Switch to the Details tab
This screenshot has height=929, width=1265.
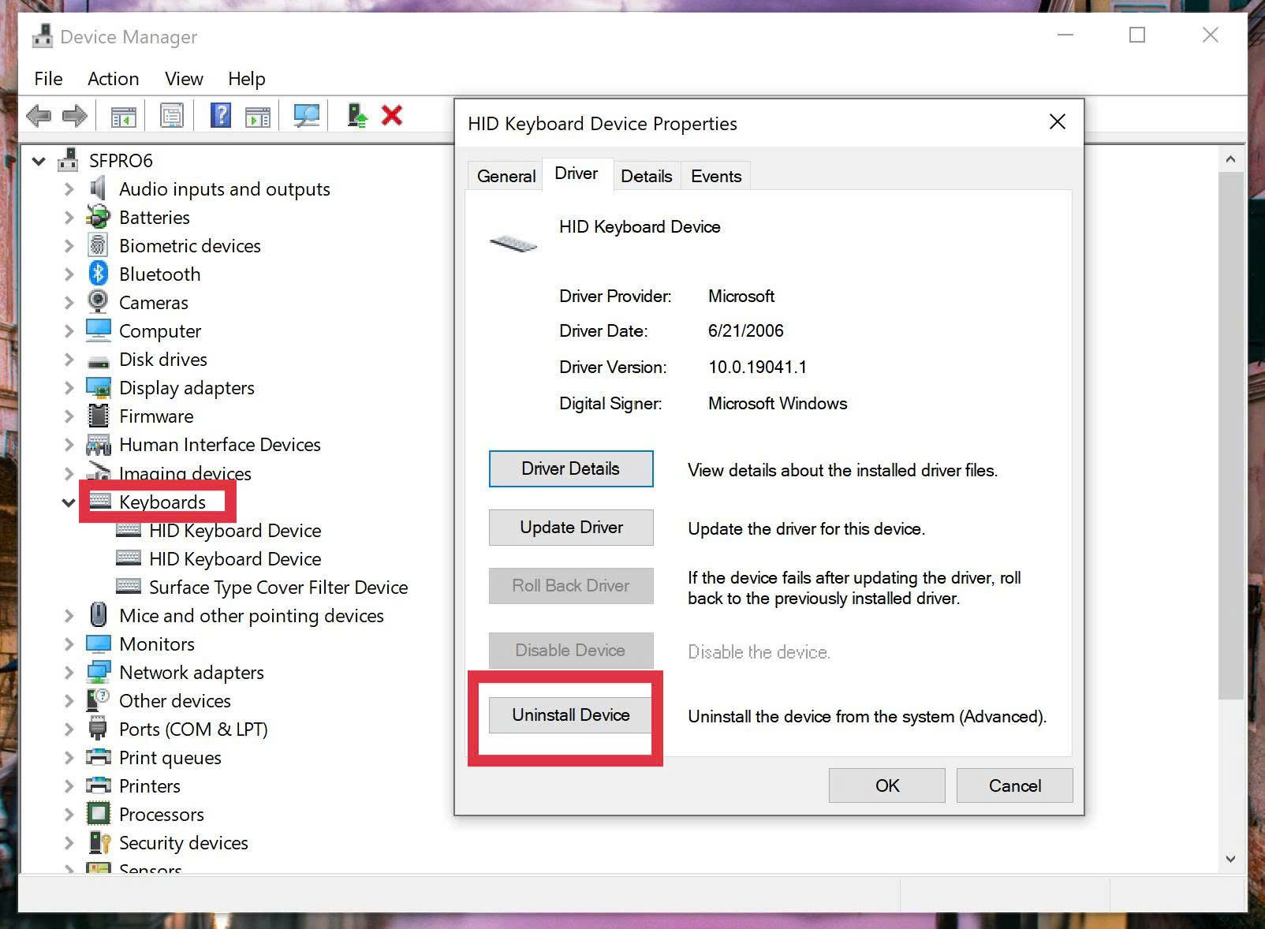click(646, 176)
